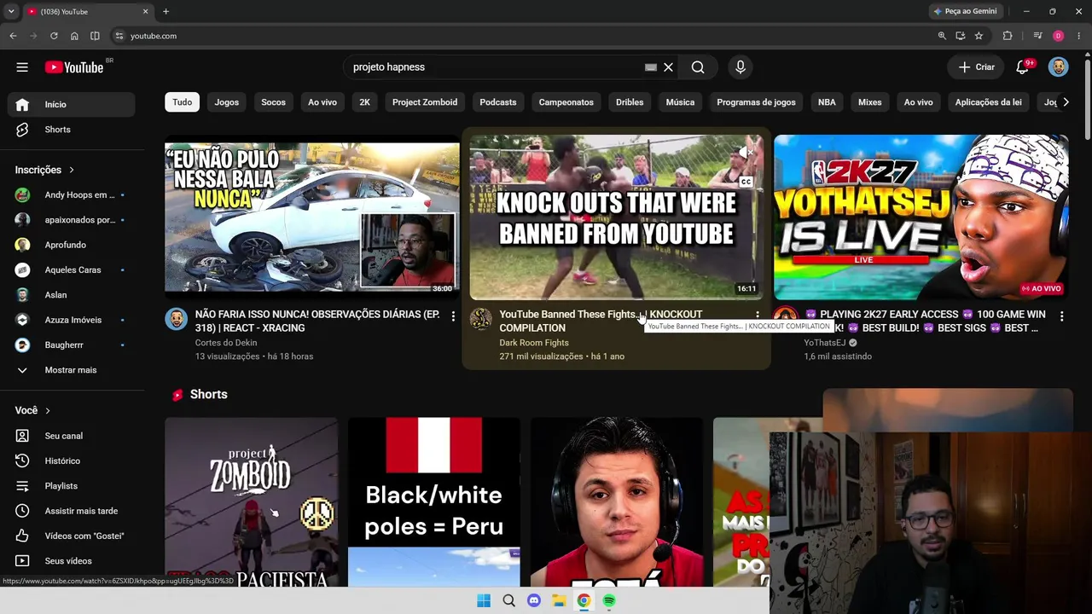
Task: Open the Inscrições section header
Action: click(x=44, y=170)
